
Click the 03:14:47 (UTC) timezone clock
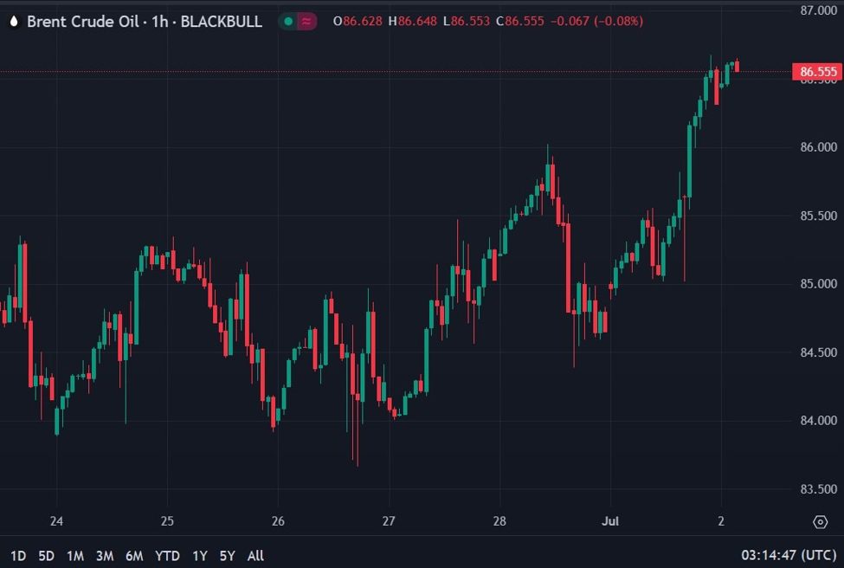[x=788, y=555]
